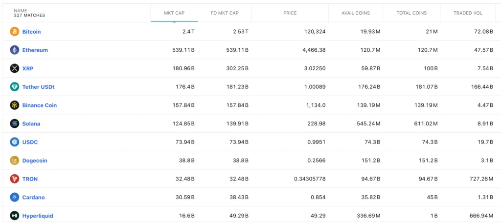Sort by FD MKT CAP column
This screenshot has height=224, width=501.
coord(225,13)
